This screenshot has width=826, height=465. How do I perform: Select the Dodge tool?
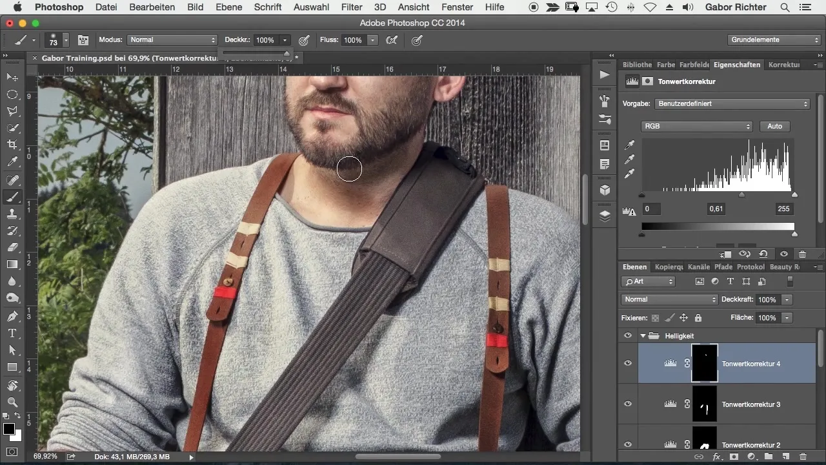tap(12, 298)
